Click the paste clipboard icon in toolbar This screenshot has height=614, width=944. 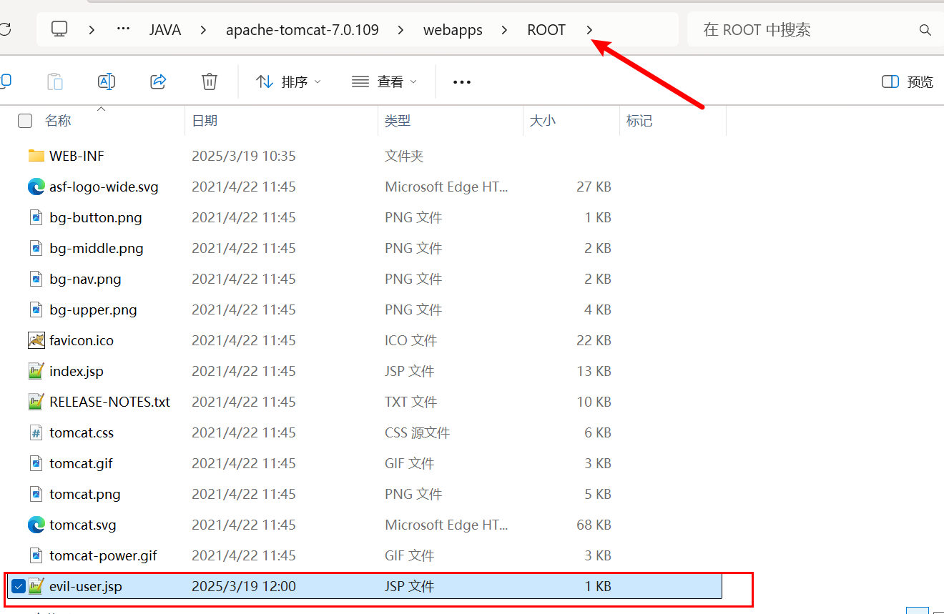click(x=55, y=81)
